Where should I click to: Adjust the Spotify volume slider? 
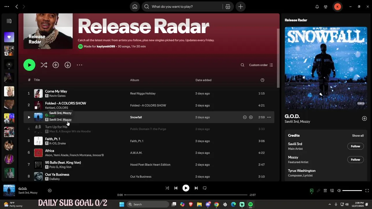pos(352,191)
